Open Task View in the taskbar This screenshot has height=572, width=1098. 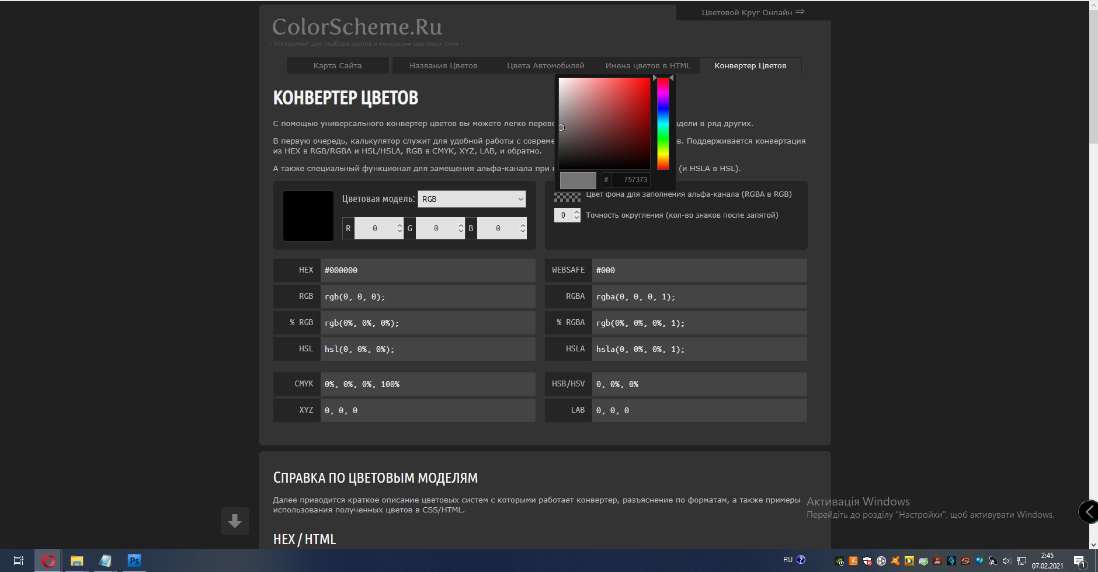click(19, 561)
